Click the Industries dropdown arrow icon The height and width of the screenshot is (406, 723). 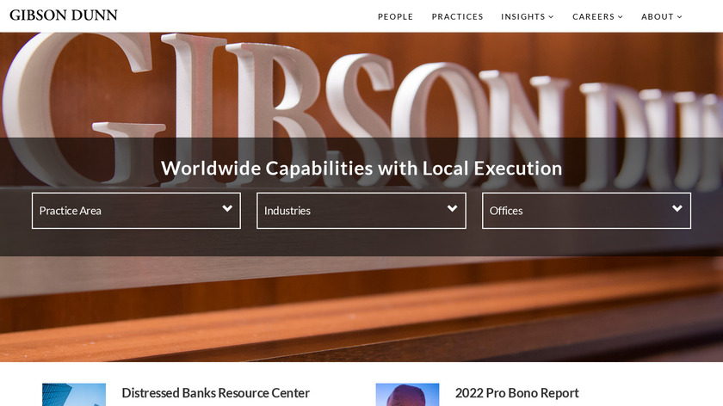(453, 208)
